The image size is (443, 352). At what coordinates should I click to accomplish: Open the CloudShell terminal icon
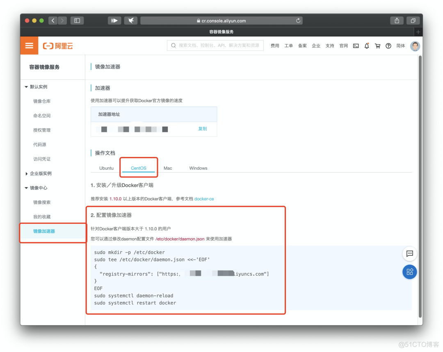coord(356,46)
